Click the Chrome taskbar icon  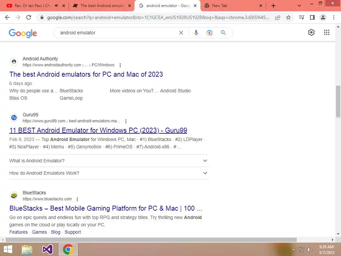(68, 249)
